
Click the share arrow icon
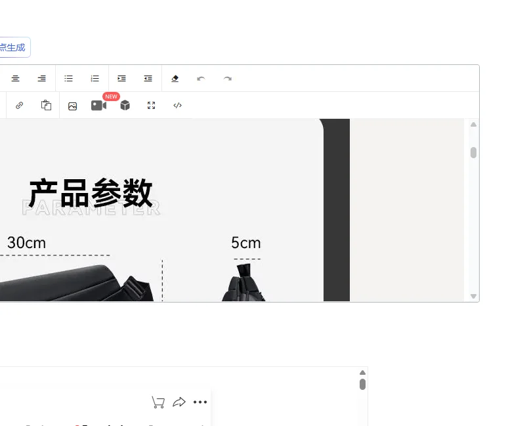179,402
